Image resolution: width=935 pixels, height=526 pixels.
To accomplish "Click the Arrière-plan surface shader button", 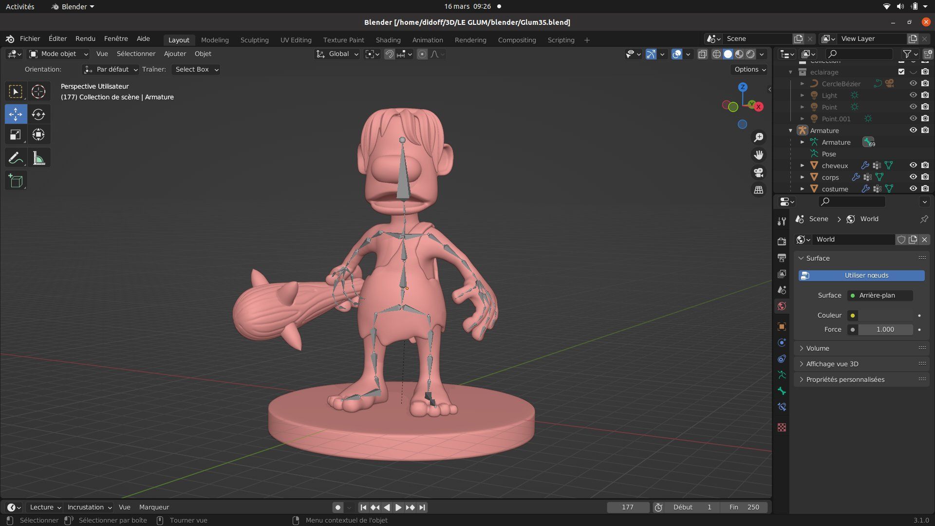I will [880, 296].
